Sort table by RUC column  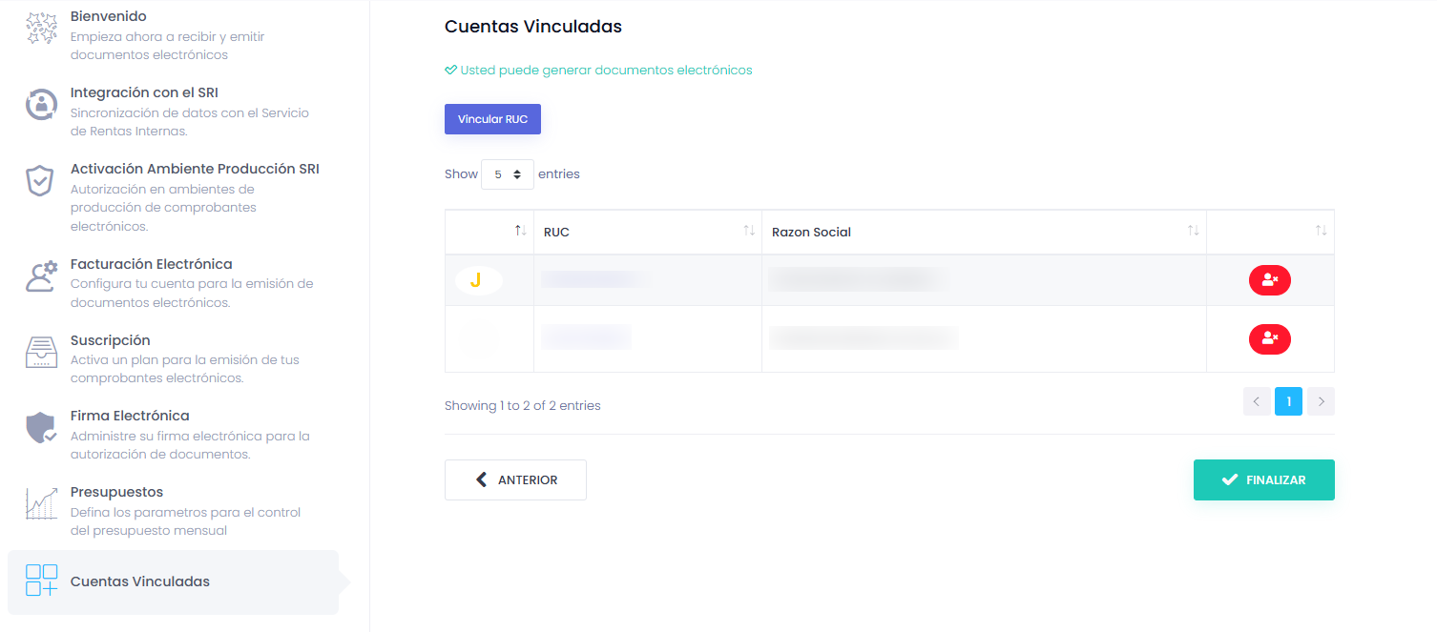click(647, 232)
